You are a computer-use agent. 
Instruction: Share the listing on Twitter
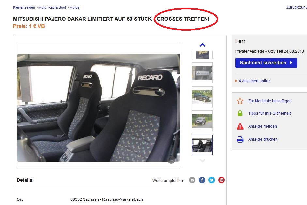tap(212, 180)
